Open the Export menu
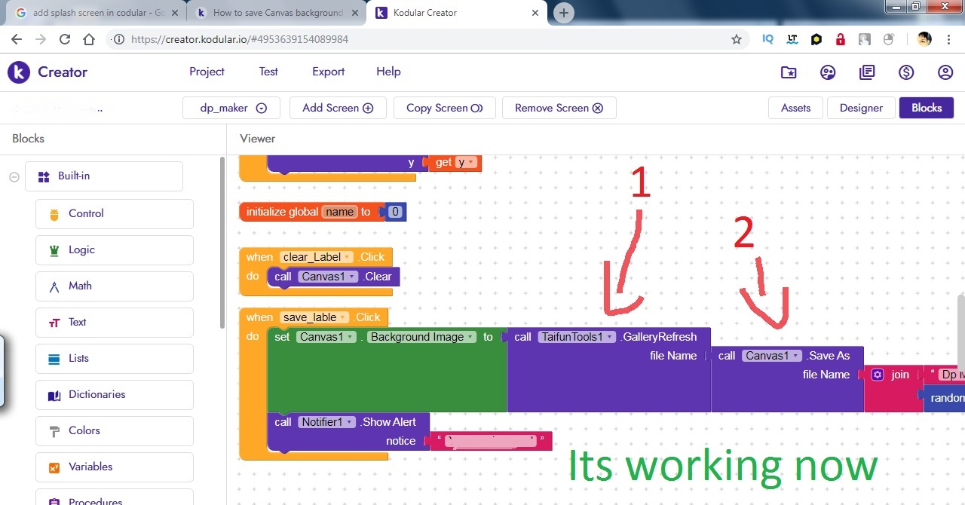 328,72
